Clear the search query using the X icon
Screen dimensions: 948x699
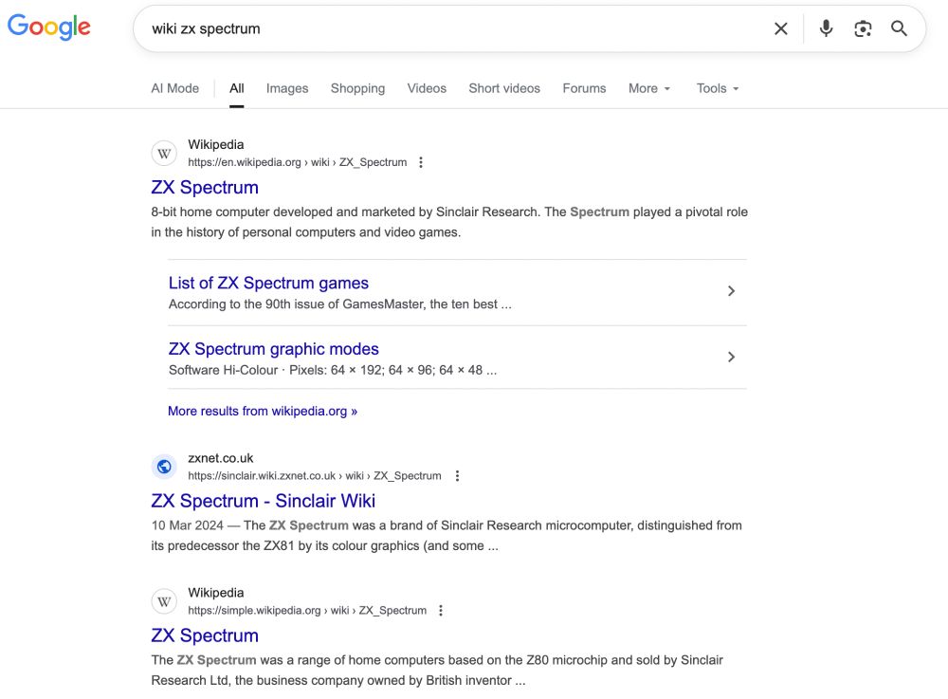pos(780,28)
